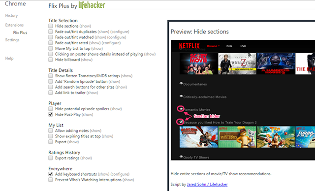Click (show) next to Fade out/tint duplicates
The image size is (315, 191).
point(103,32)
